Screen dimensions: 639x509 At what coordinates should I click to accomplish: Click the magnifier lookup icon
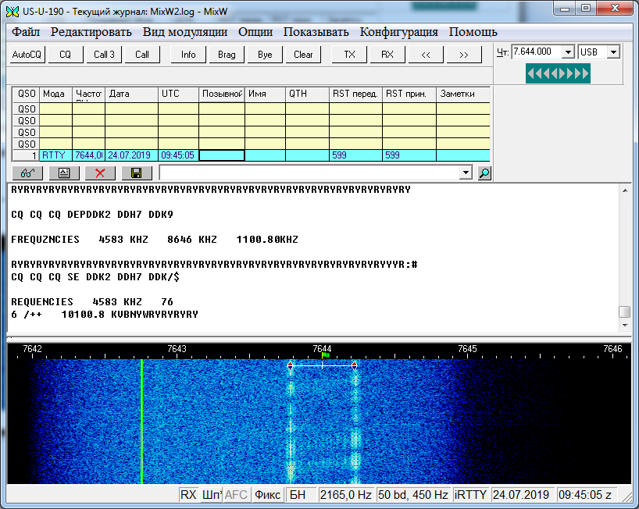pos(484,173)
